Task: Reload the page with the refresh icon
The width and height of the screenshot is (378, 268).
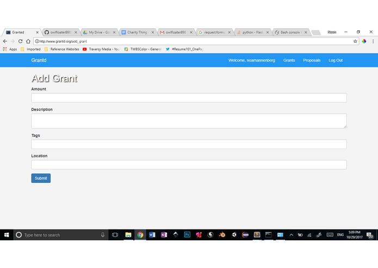Action: (21, 41)
